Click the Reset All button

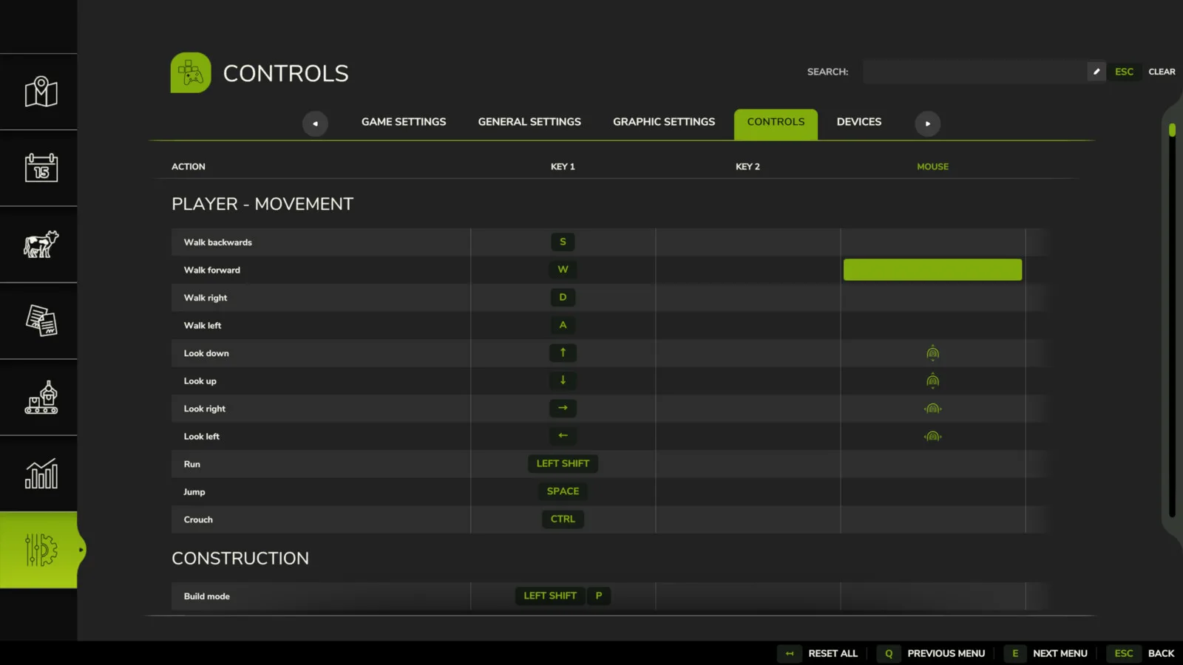click(x=833, y=653)
